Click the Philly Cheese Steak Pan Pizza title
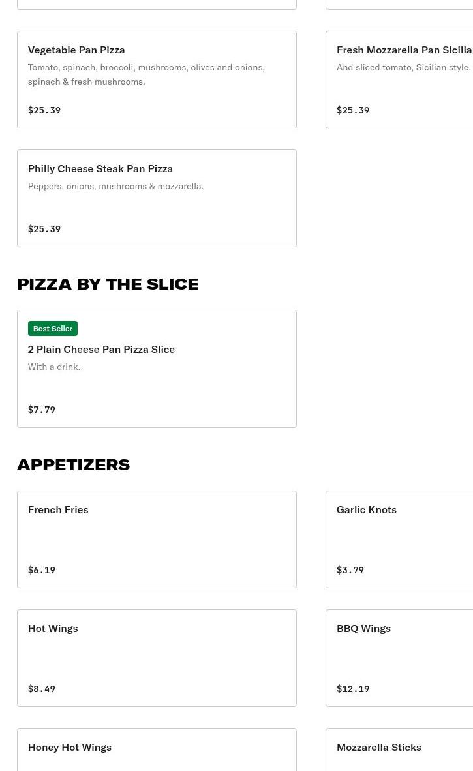 point(100,168)
